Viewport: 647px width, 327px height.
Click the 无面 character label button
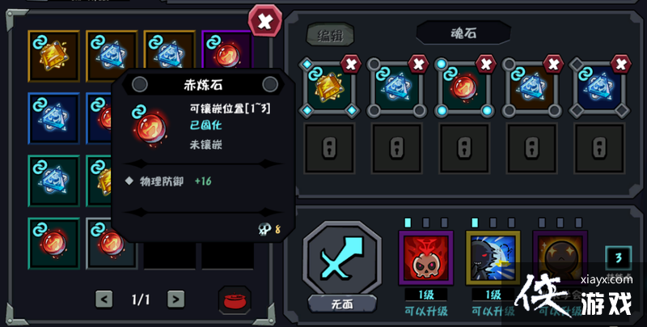point(342,304)
